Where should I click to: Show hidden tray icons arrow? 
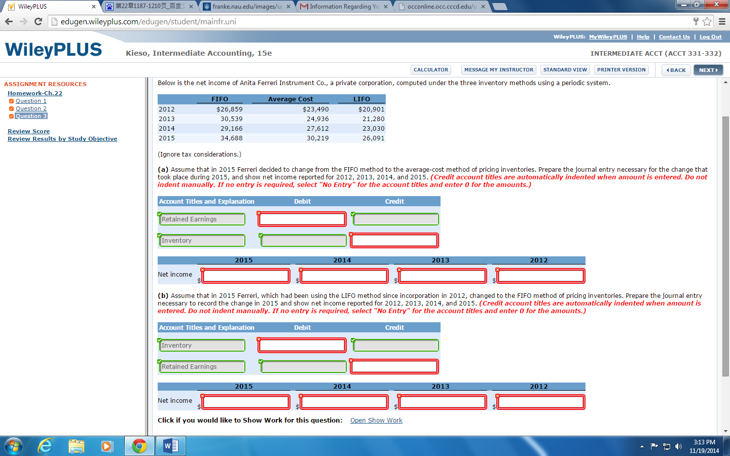click(642, 446)
